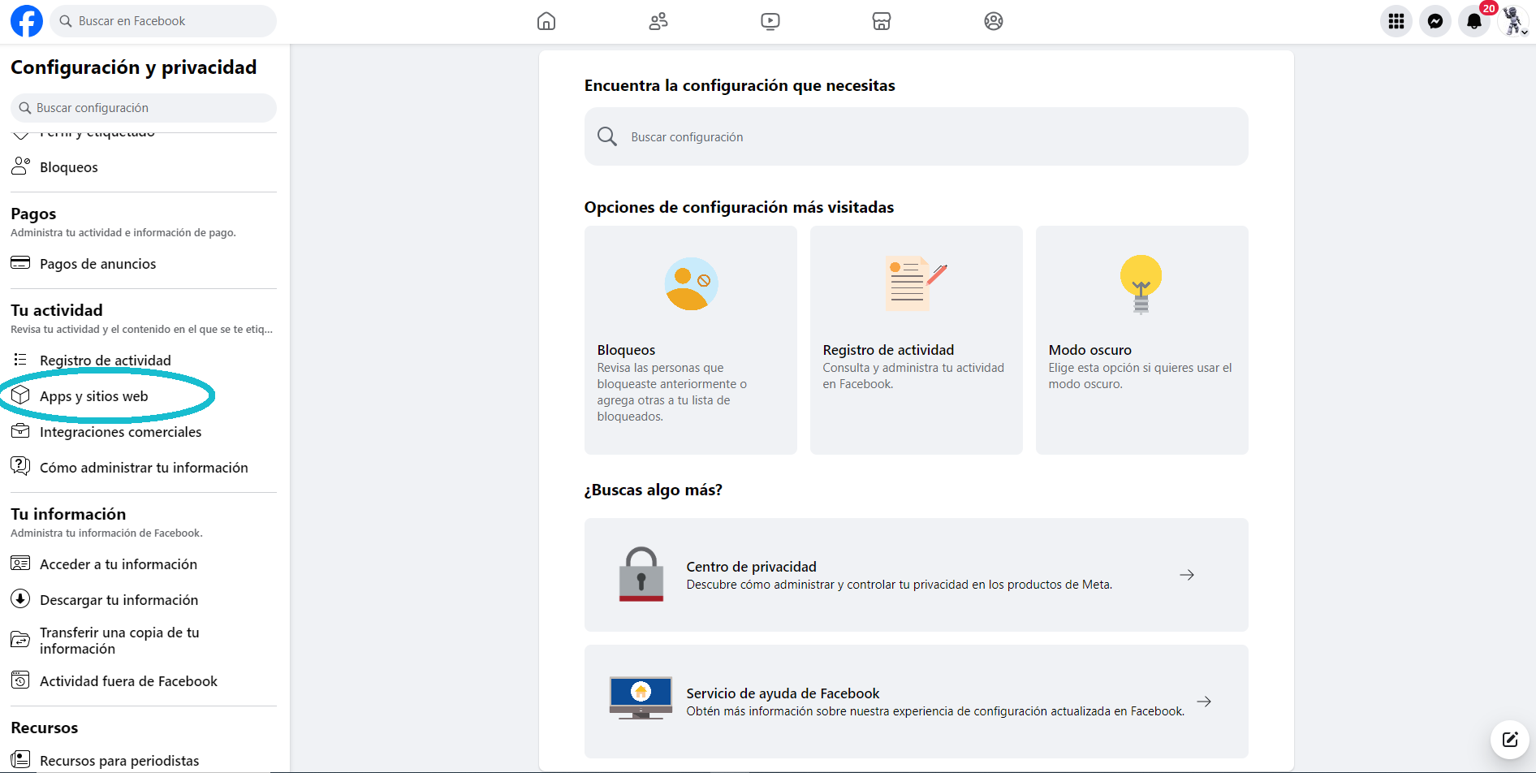Open the notifications bell
1536x773 pixels.
click(x=1474, y=21)
